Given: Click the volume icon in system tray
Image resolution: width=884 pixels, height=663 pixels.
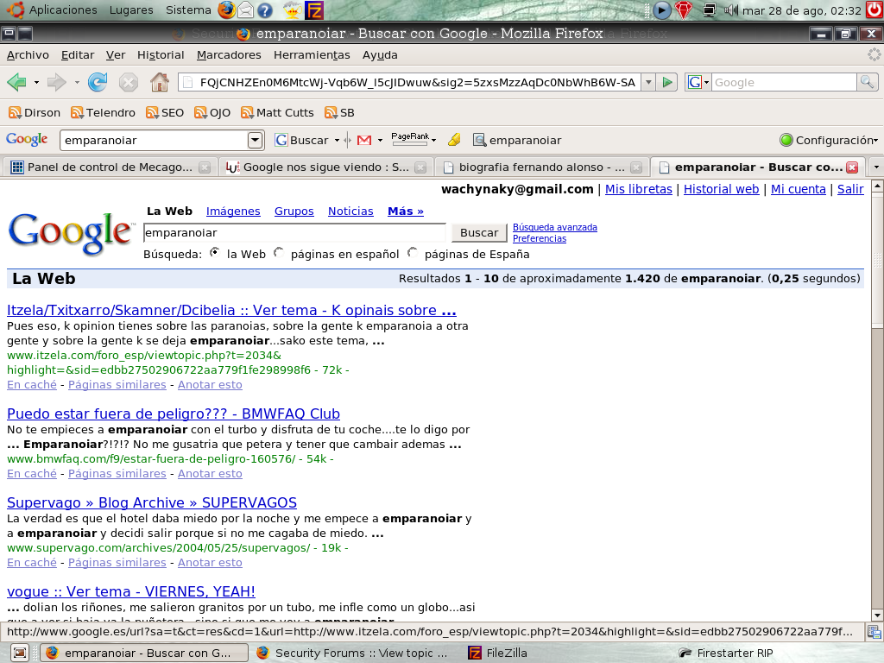Looking at the screenshot, I should point(730,9).
